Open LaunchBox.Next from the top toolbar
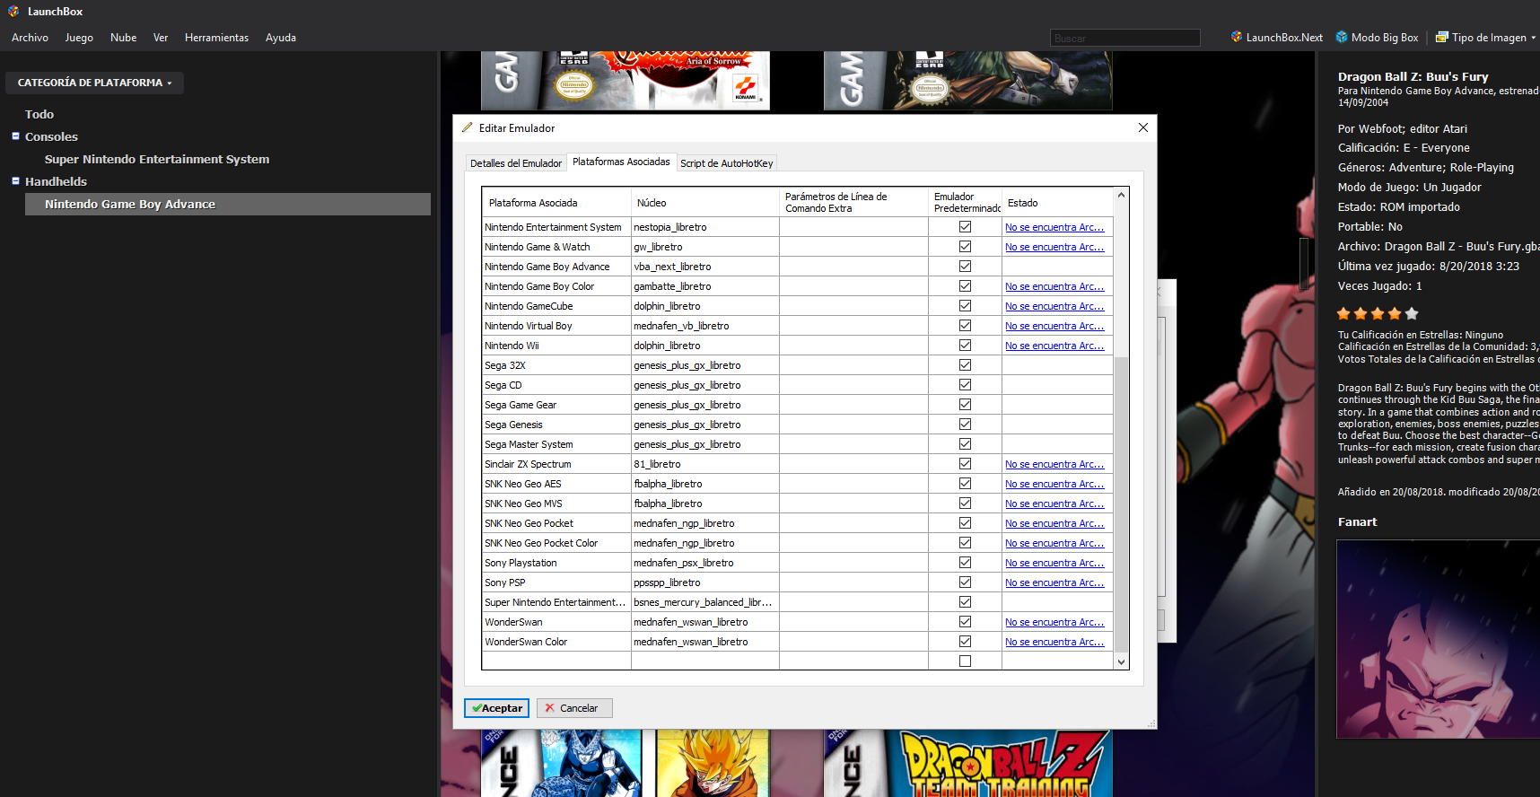The height and width of the screenshot is (797, 1540). click(1277, 38)
